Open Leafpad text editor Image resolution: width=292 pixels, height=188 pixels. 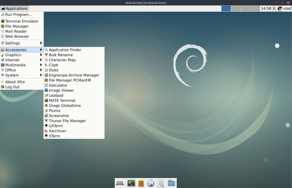coord(74,95)
